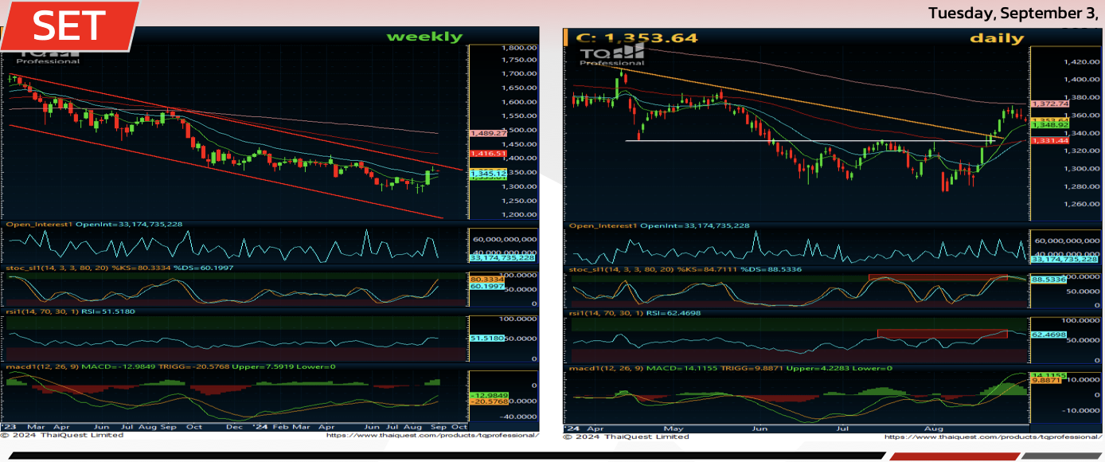The height and width of the screenshot is (462, 1105).
Task: Click -10.0000 on the daily MACD axis
Action: click(1083, 411)
